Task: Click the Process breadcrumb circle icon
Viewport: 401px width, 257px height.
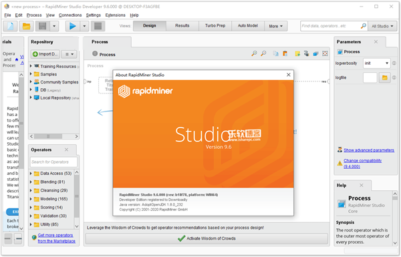Action: click(95, 53)
